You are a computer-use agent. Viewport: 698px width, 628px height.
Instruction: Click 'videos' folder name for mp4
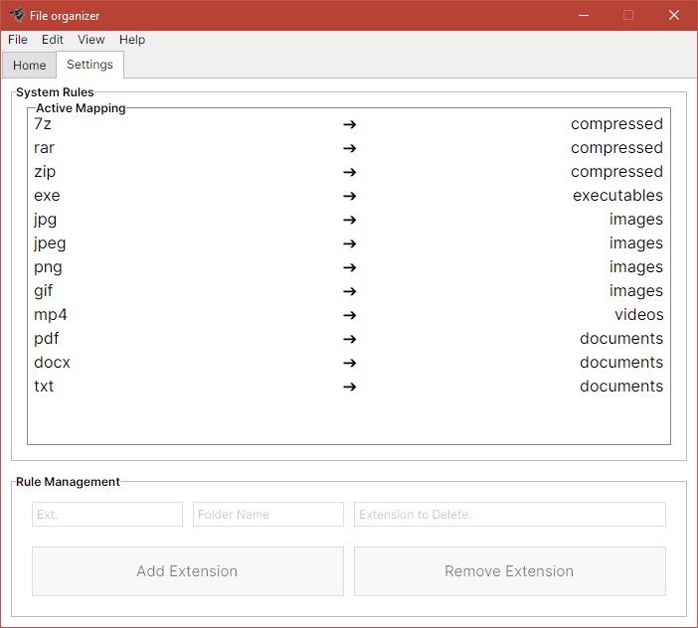coord(638,315)
